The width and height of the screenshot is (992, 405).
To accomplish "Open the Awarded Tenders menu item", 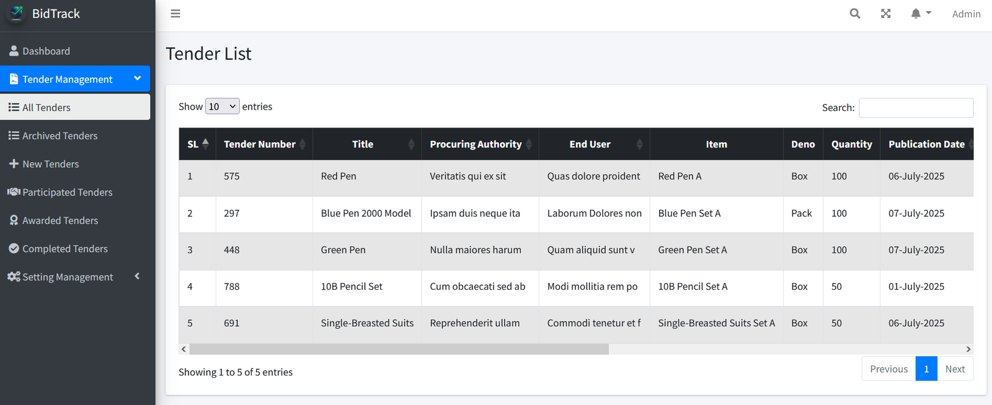I will pos(60,220).
